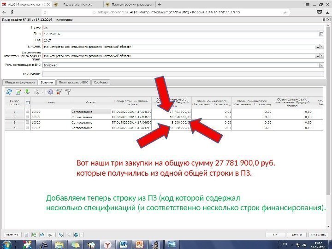Open PowerPoint from the taskbar

point(140,245)
